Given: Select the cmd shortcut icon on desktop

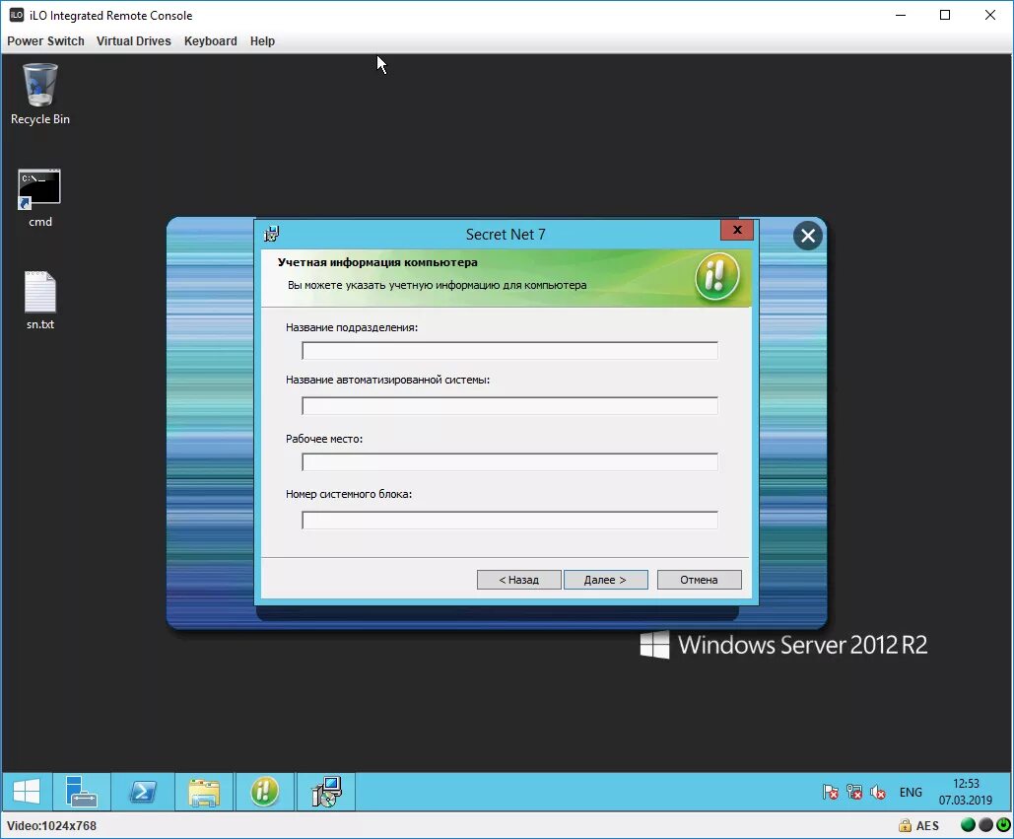Looking at the screenshot, I should [39, 198].
